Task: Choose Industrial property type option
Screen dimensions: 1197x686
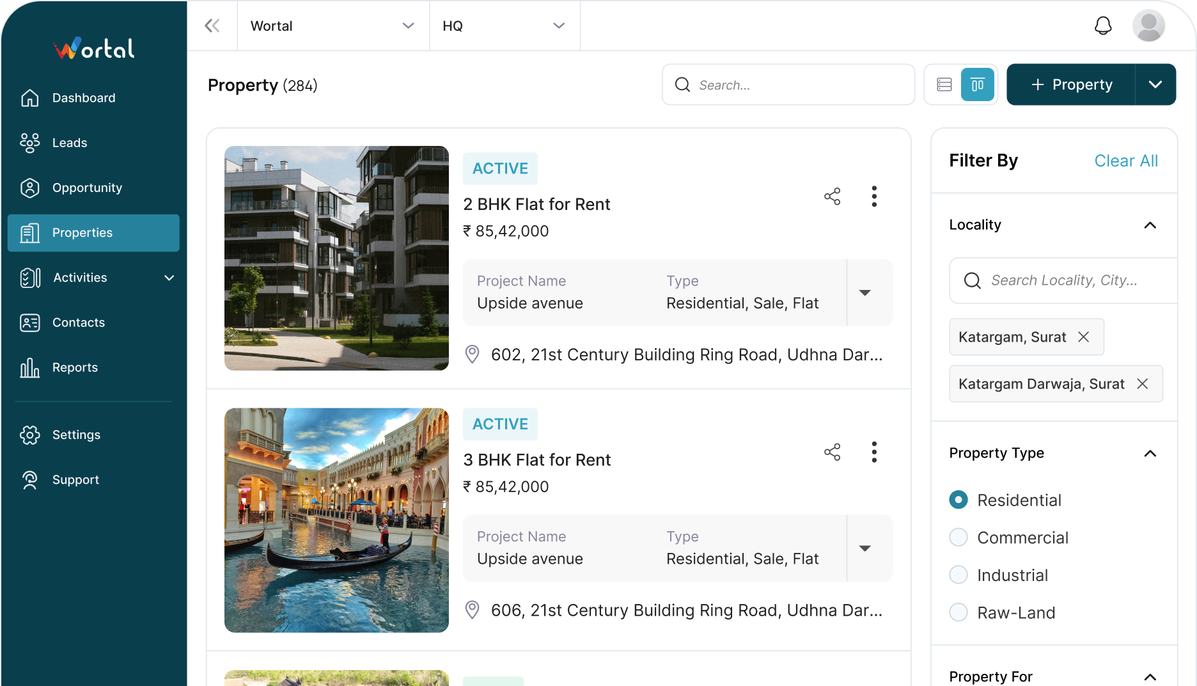Action: point(958,575)
